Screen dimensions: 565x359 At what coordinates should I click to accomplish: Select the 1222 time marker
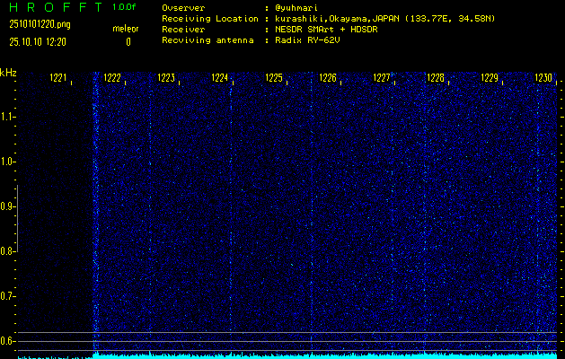[112, 79]
